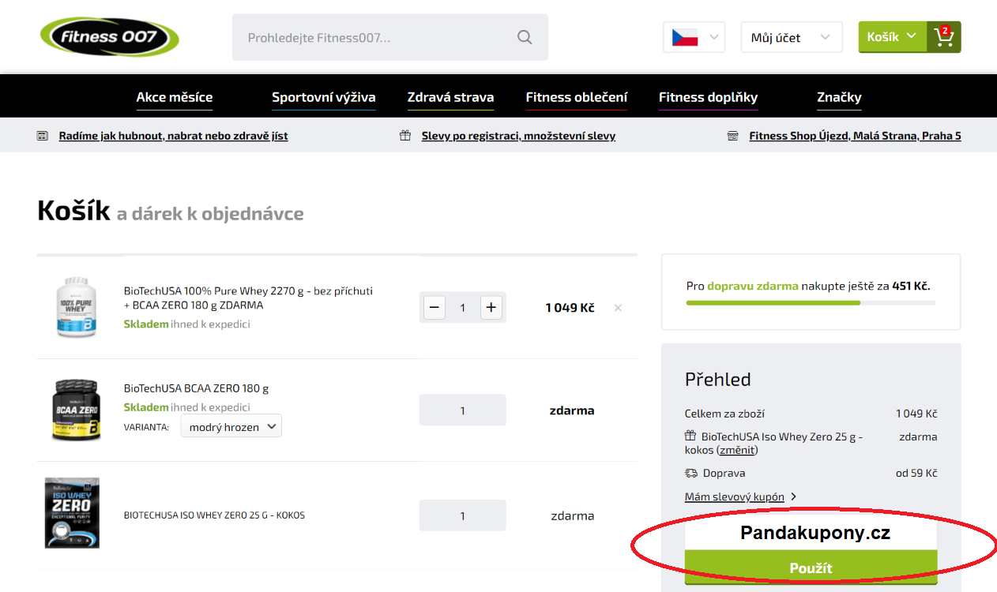997x592 pixels.
Task: Decrease Pure Whey quantity with minus
Action: point(435,308)
